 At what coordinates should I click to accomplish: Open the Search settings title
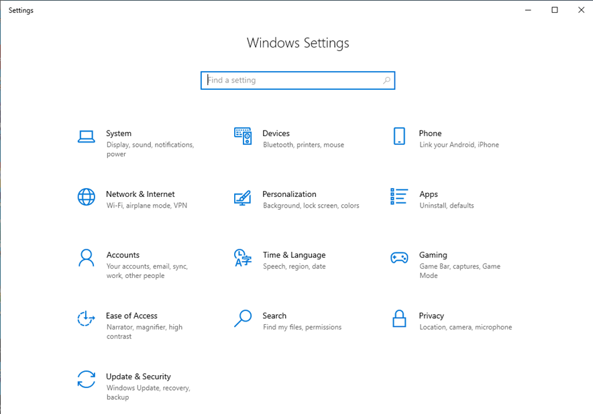click(x=274, y=316)
